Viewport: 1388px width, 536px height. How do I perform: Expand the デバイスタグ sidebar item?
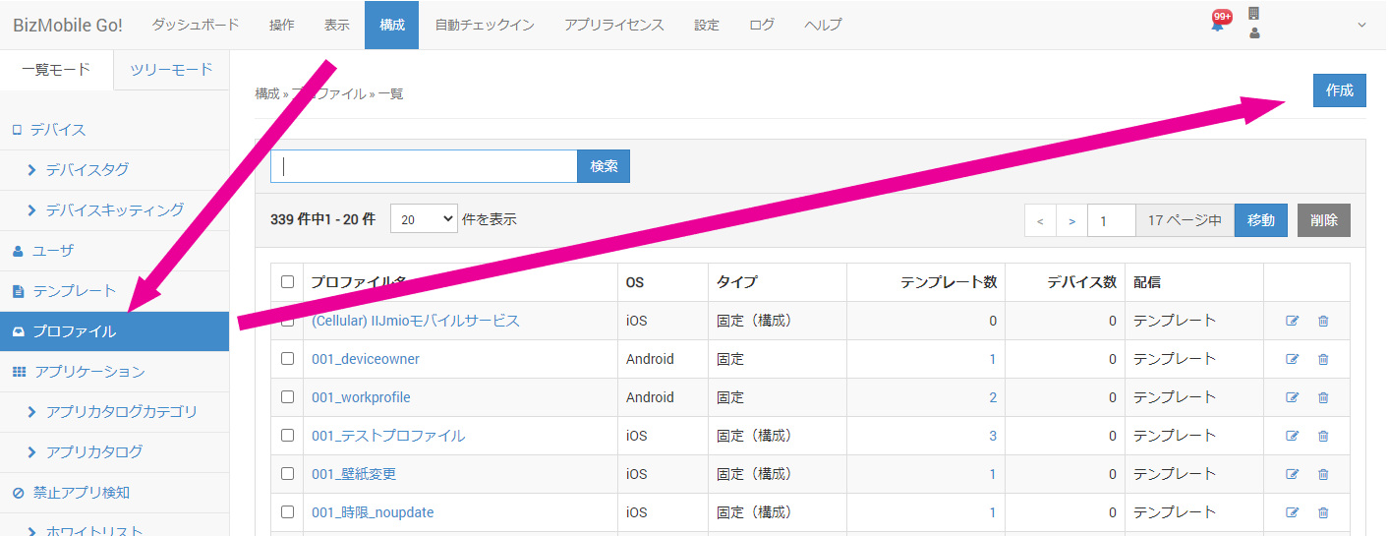87,170
